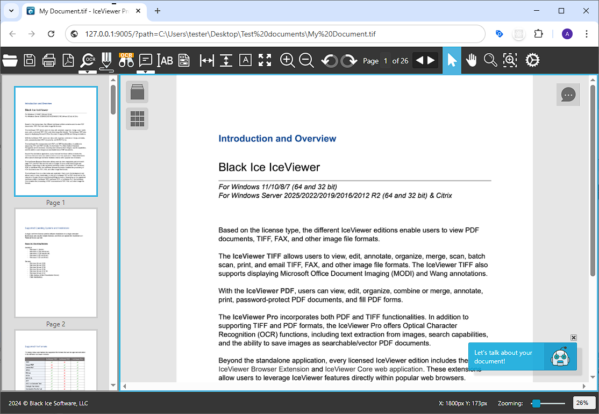Select the pencil drawing annotation tool
This screenshot has height=414, width=599.
[106, 61]
